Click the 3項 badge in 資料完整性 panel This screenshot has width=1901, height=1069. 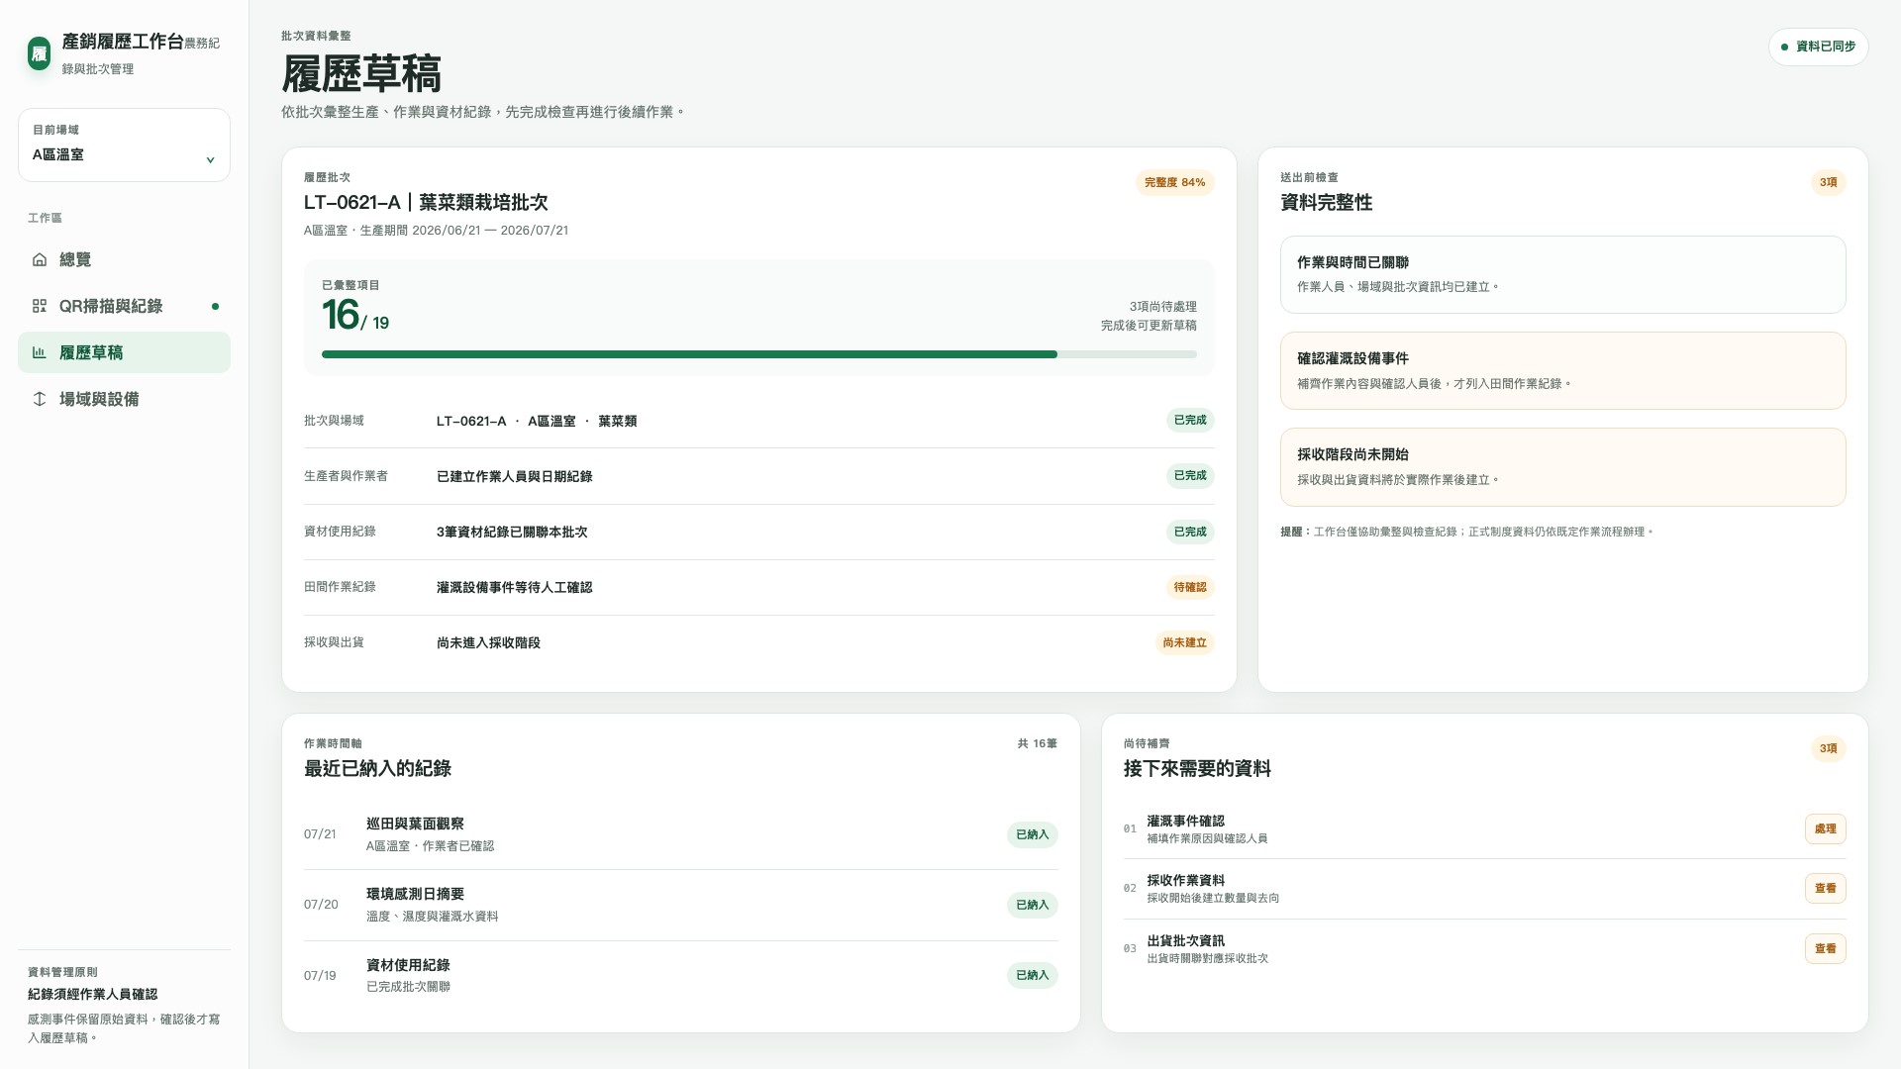1828,182
